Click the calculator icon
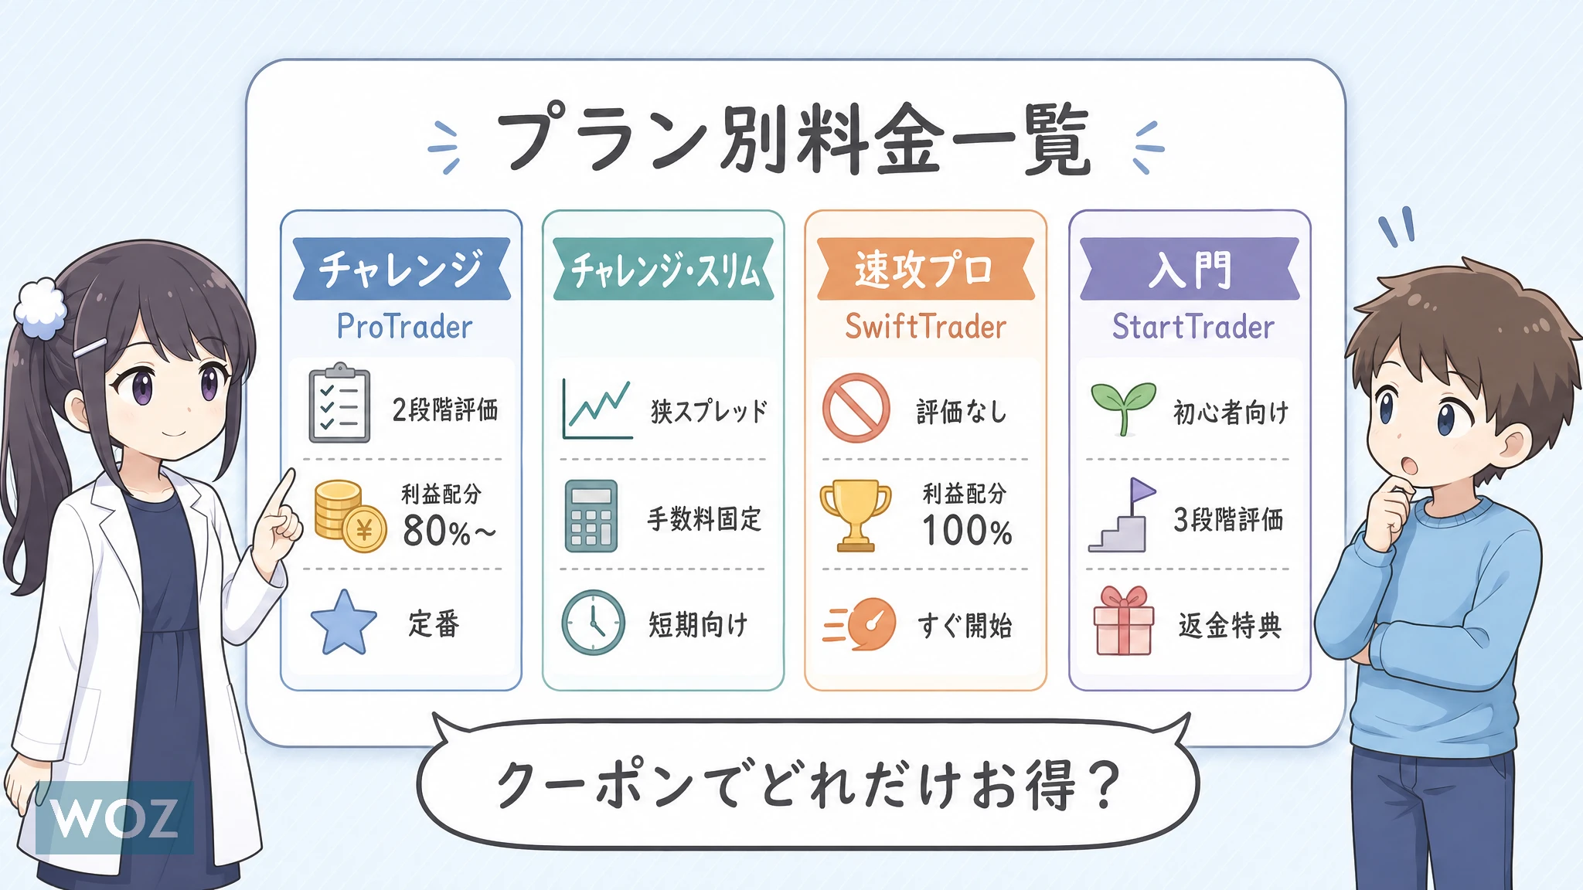The height and width of the screenshot is (890, 1583). (x=591, y=516)
